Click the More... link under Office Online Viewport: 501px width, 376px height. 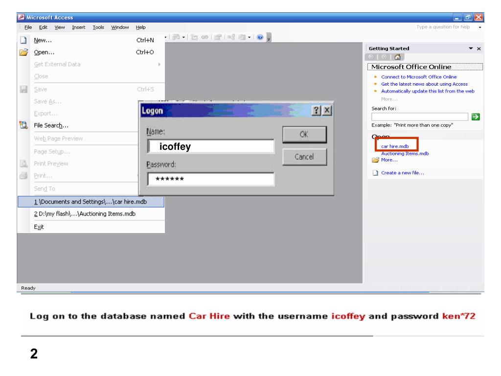pos(389,99)
